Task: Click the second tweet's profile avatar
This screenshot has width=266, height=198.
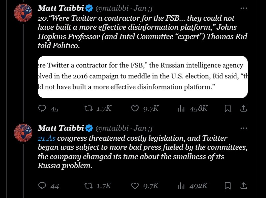Action: click(23, 133)
